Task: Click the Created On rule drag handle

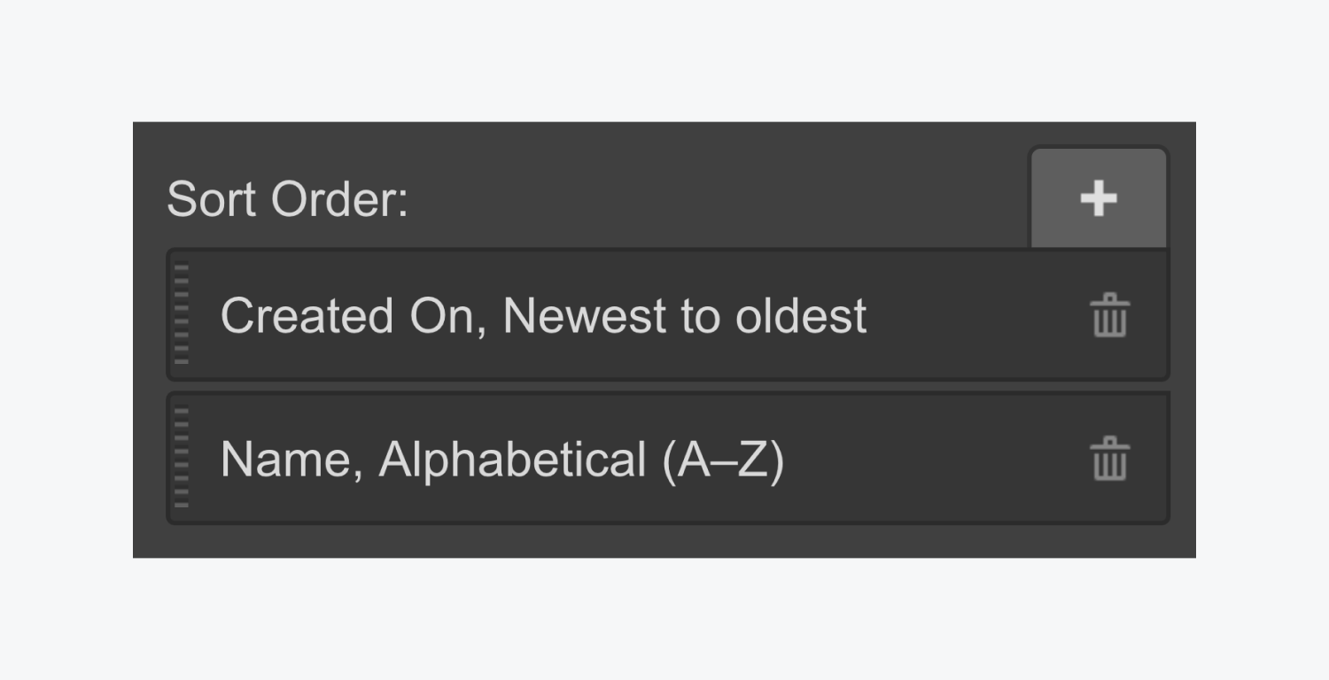Action: tap(182, 315)
